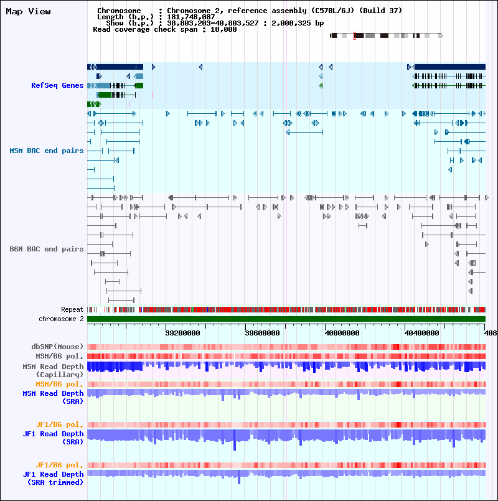Viewport: 498px width, 501px height.
Task: Click MSM Read Depth (Capillary) label
Action: click(53, 370)
